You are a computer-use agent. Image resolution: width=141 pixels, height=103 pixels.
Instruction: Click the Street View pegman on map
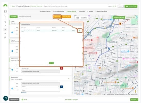point(135,91)
